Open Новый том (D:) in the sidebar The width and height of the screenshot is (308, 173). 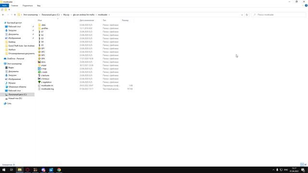15,98
